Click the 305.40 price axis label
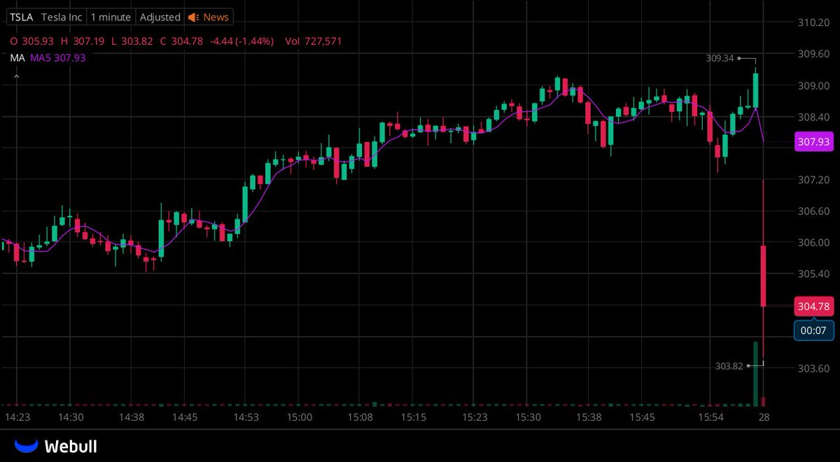The image size is (840, 462). (813, 274)
